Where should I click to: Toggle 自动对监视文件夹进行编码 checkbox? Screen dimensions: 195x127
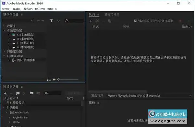(135, 21)
